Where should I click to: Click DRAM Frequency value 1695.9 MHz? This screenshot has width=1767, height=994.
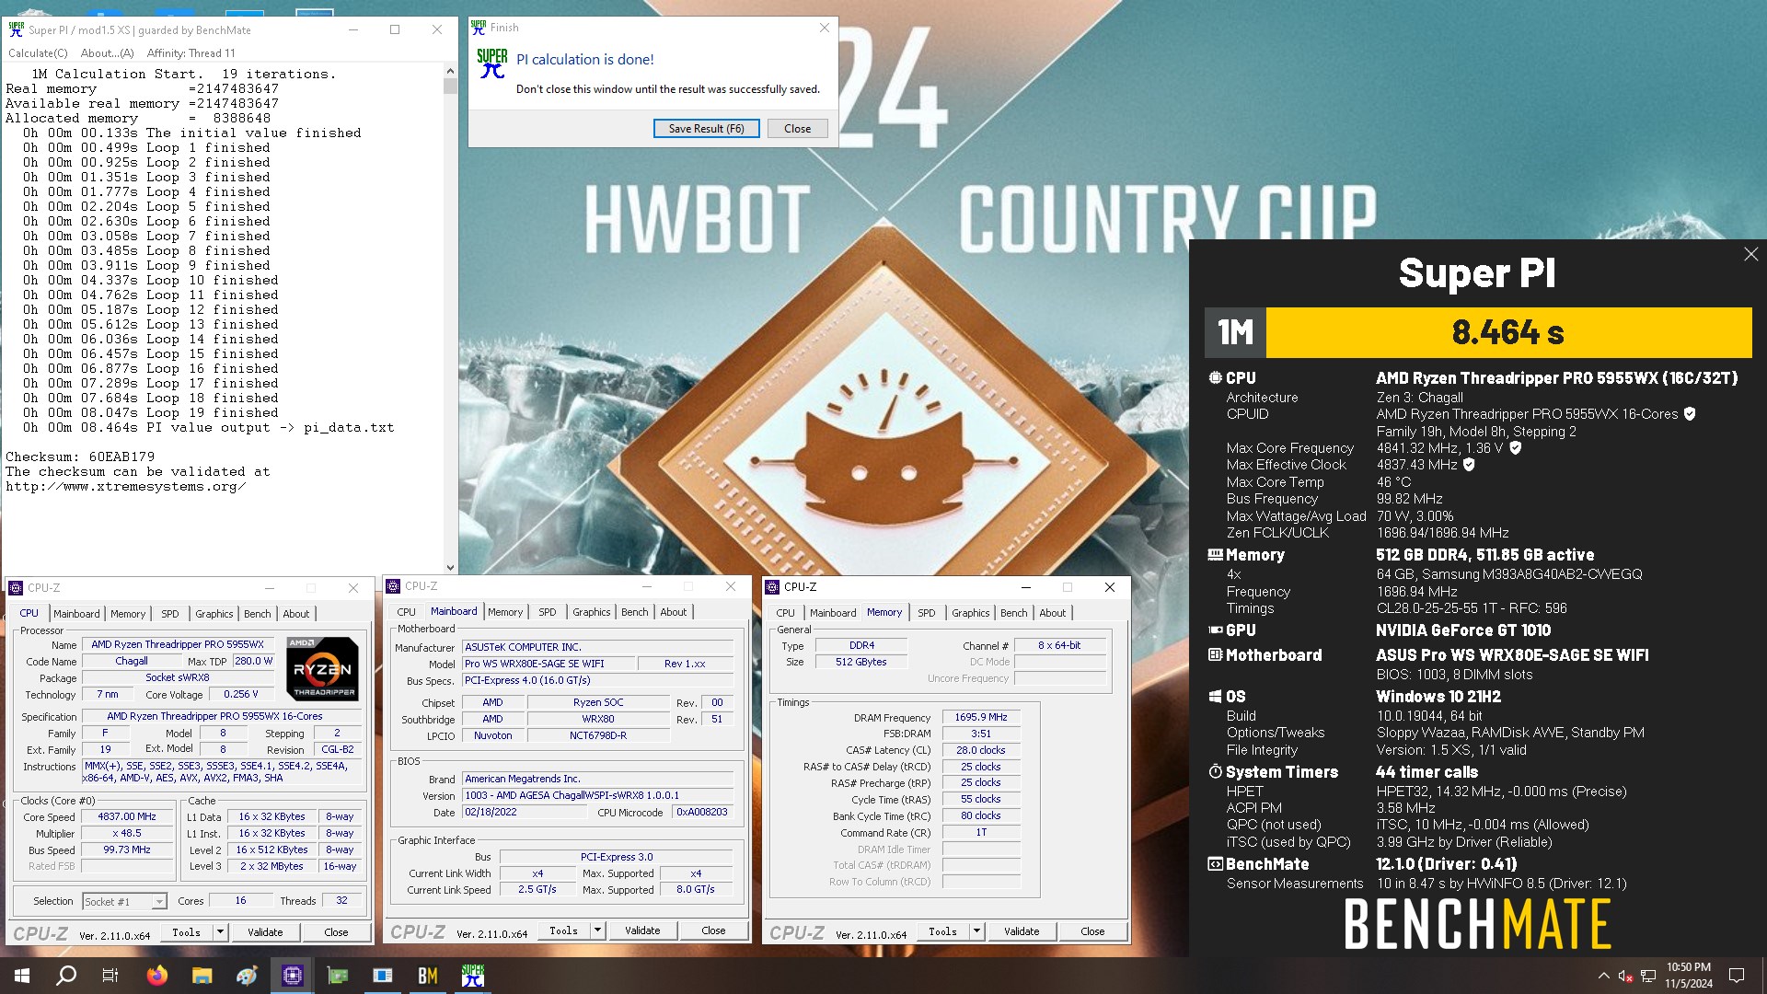[x=981, y=717]
